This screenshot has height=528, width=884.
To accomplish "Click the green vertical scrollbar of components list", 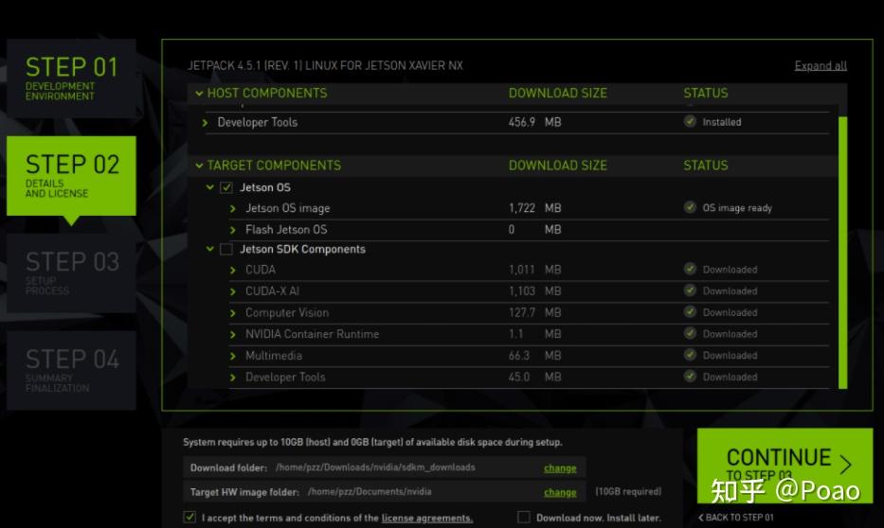I will click(843, 253).
